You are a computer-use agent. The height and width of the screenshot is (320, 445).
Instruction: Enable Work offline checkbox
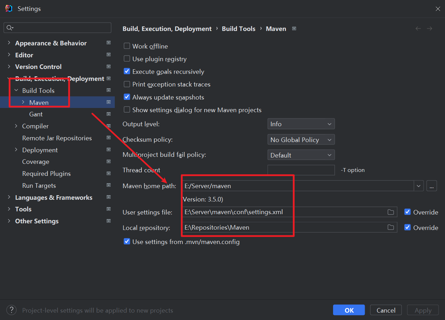click(127, 46)
